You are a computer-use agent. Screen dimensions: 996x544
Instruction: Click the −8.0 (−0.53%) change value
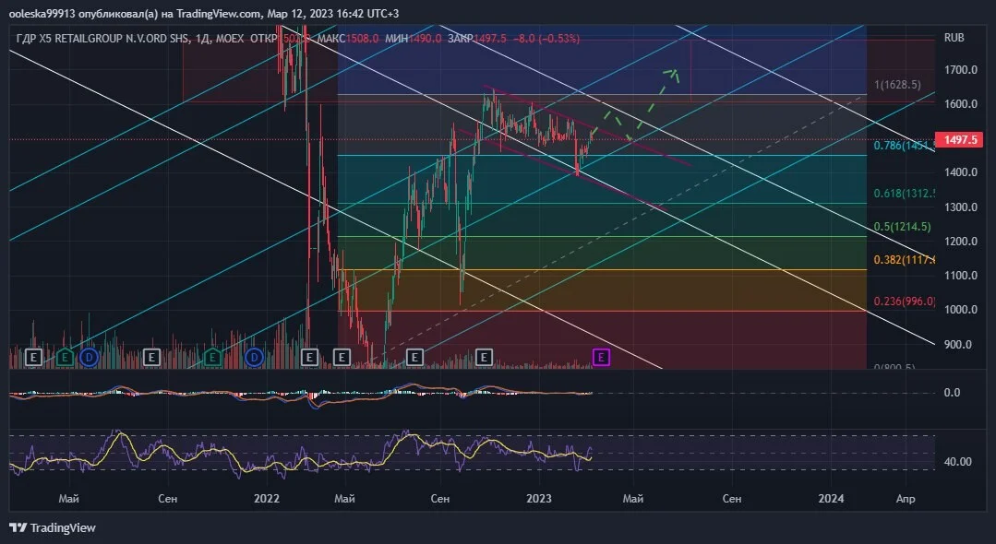[546, 39]
